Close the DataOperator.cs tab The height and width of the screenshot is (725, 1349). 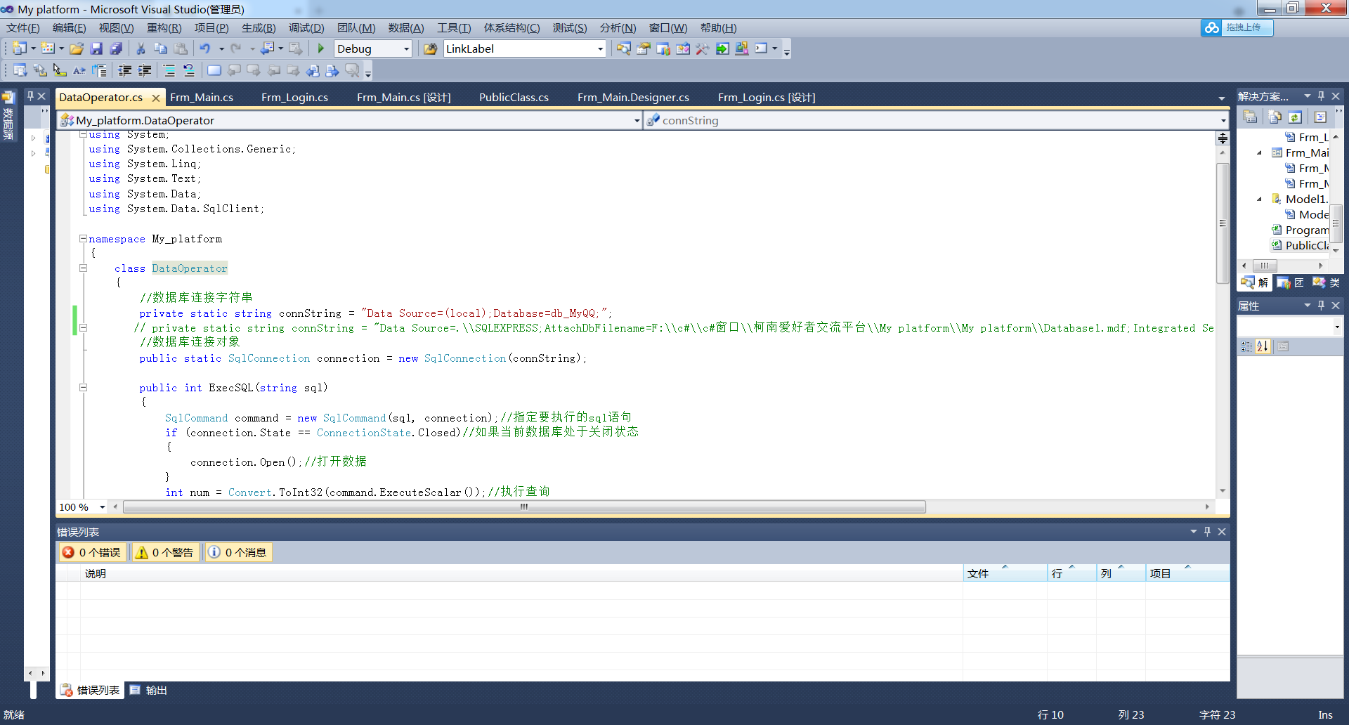tap(156, 98)
